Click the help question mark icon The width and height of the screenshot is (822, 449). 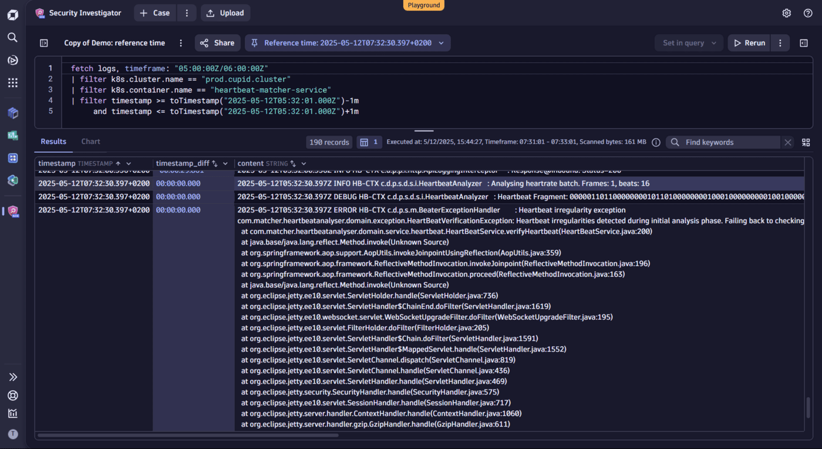pos(807,12)
